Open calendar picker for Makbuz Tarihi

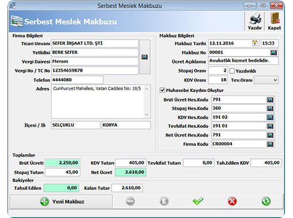255,43
